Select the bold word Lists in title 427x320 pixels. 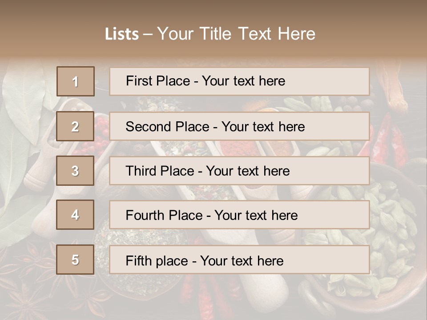point(122,34)
